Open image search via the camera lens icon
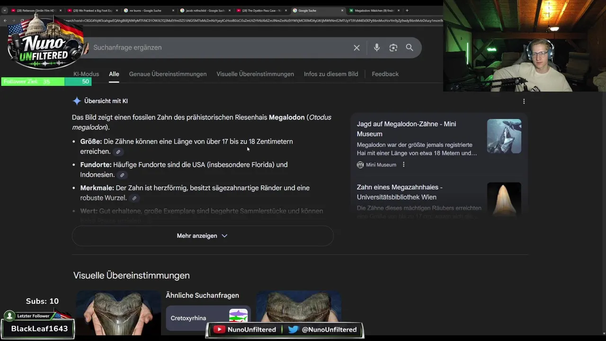 (x=393, y=47)
